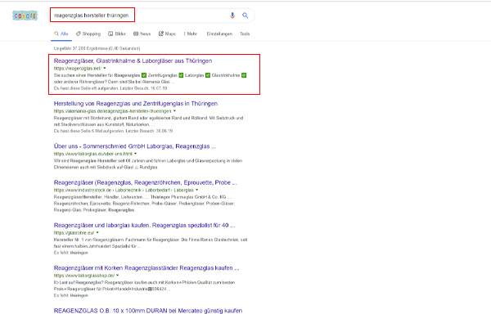This screenshot has width=491, height=314.
Task: Expand dropdown arrow next to industrystock.de breadcrumb
Action: pos(197,190)
